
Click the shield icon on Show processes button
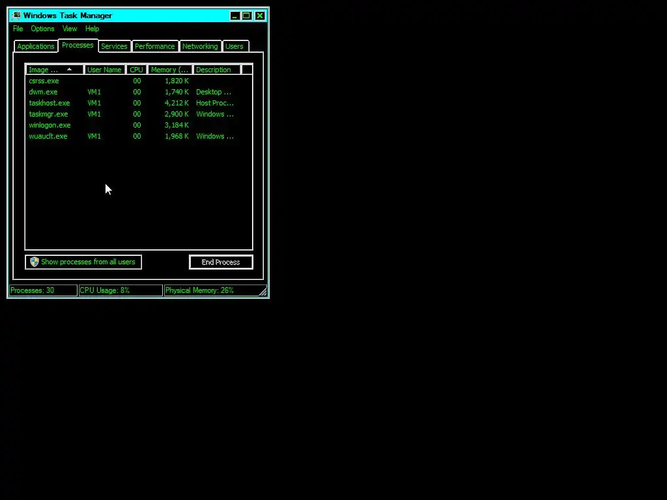35,262
